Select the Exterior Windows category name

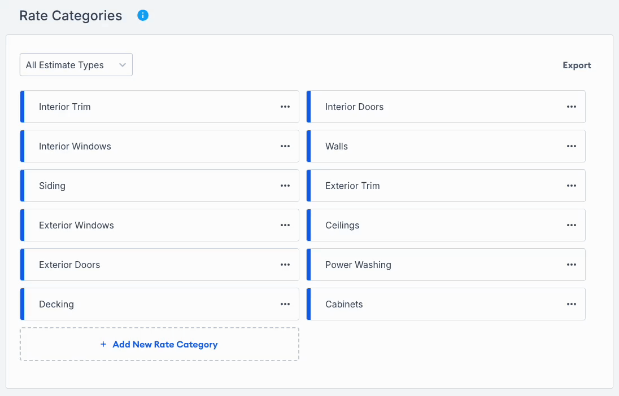pos(76,225)
